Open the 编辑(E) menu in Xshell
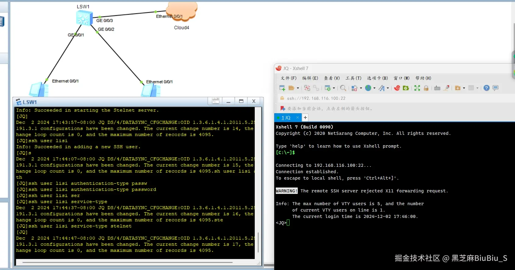The height and width of the screenshot is (270, 515). pos(310,78)
